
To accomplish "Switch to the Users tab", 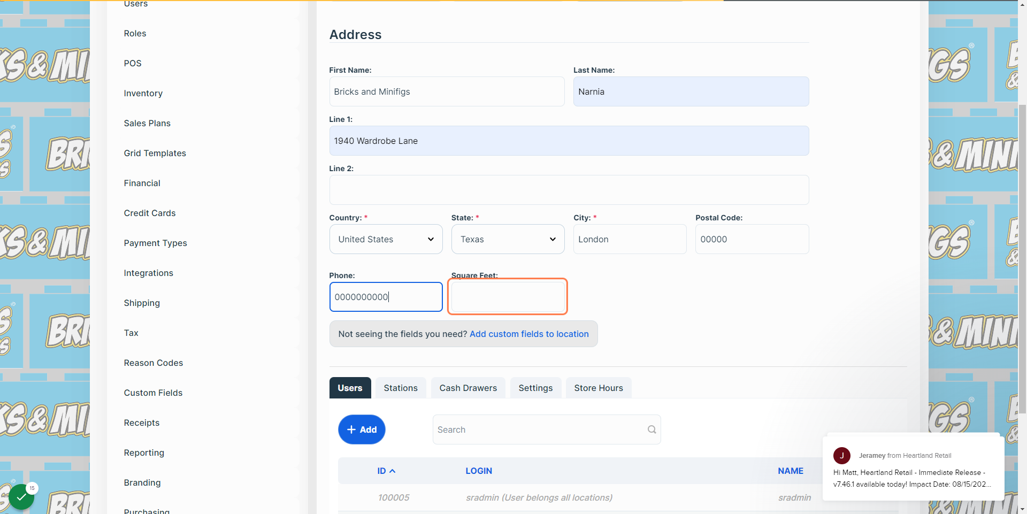I will pos(350,388).
